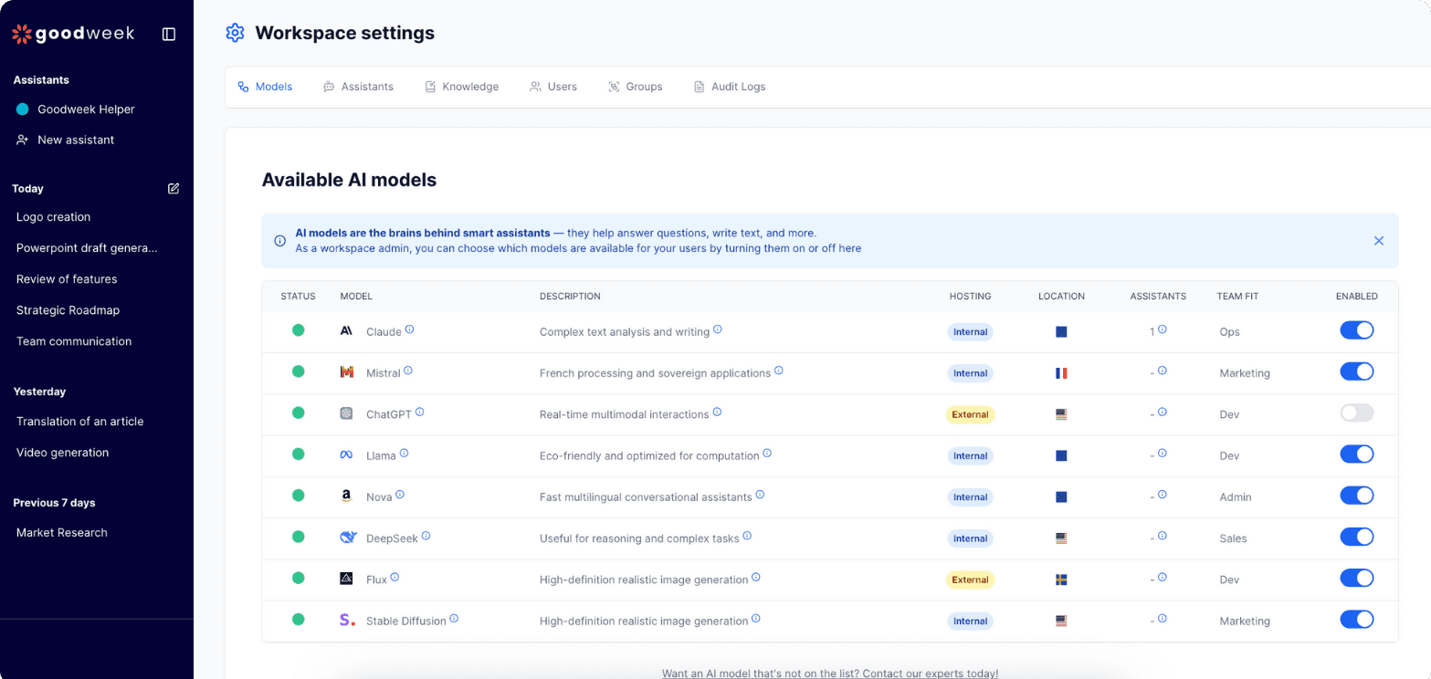The image size is (1431, 679).
Task: Click the info icon beside Claude
Action: point(410,329)
